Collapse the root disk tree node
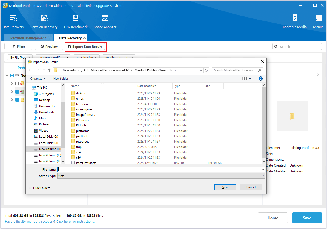The image size is (328, 230). [7, 75]
